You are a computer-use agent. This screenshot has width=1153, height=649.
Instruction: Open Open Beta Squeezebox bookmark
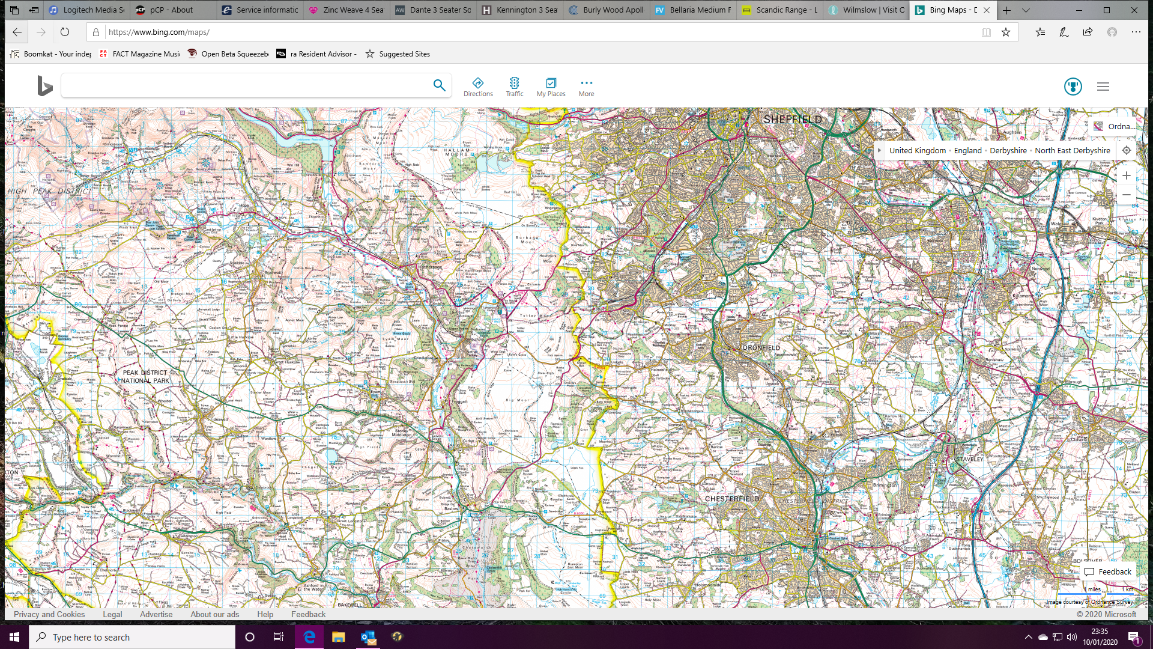click(228, 54)
